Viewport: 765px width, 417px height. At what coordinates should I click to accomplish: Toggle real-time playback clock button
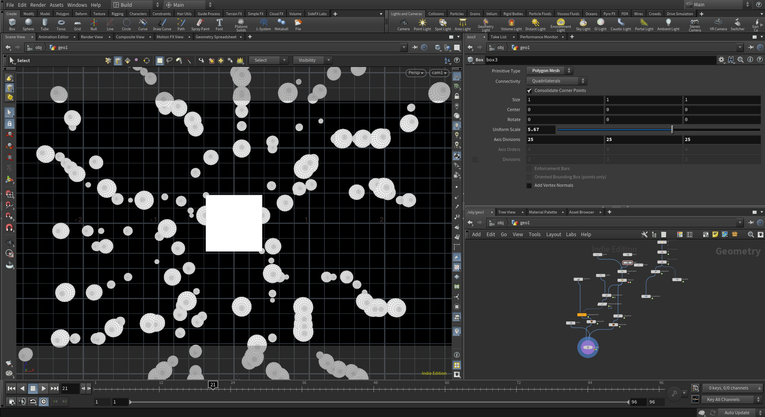click(x=44, y=401)
